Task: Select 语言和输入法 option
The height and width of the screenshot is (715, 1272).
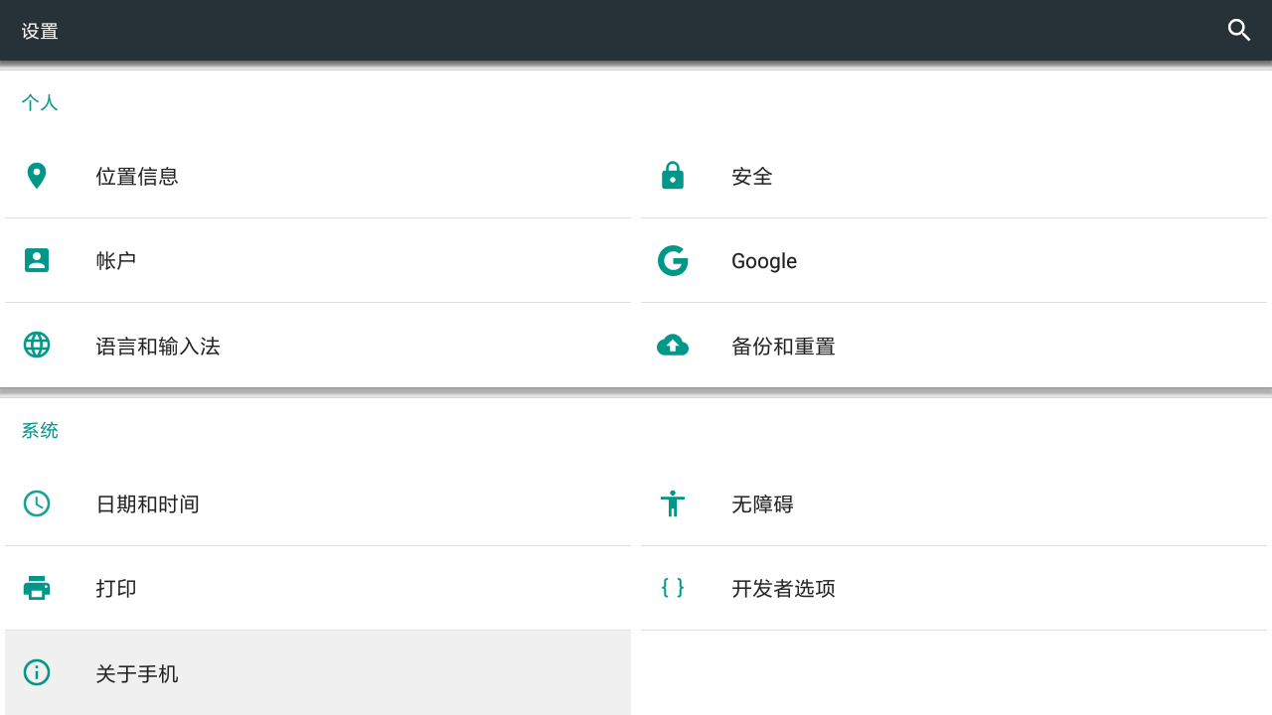Action: point(318,345)
